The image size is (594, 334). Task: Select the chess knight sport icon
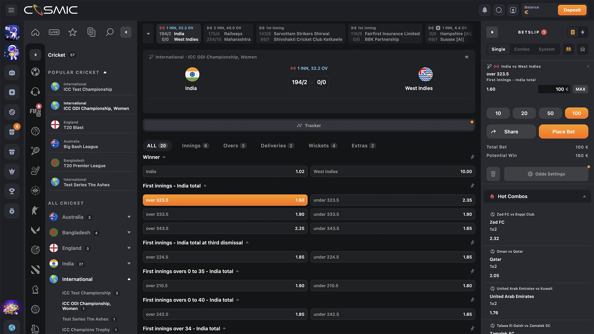point(35,289)
